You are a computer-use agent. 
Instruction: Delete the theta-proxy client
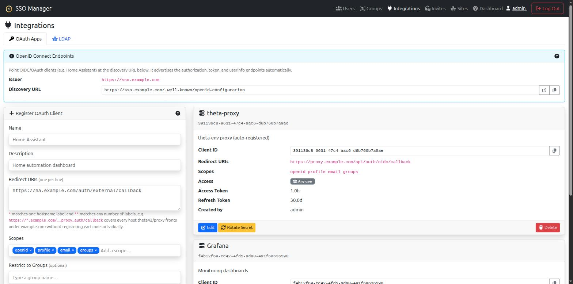pyautogui.click(x=547, y=227)
